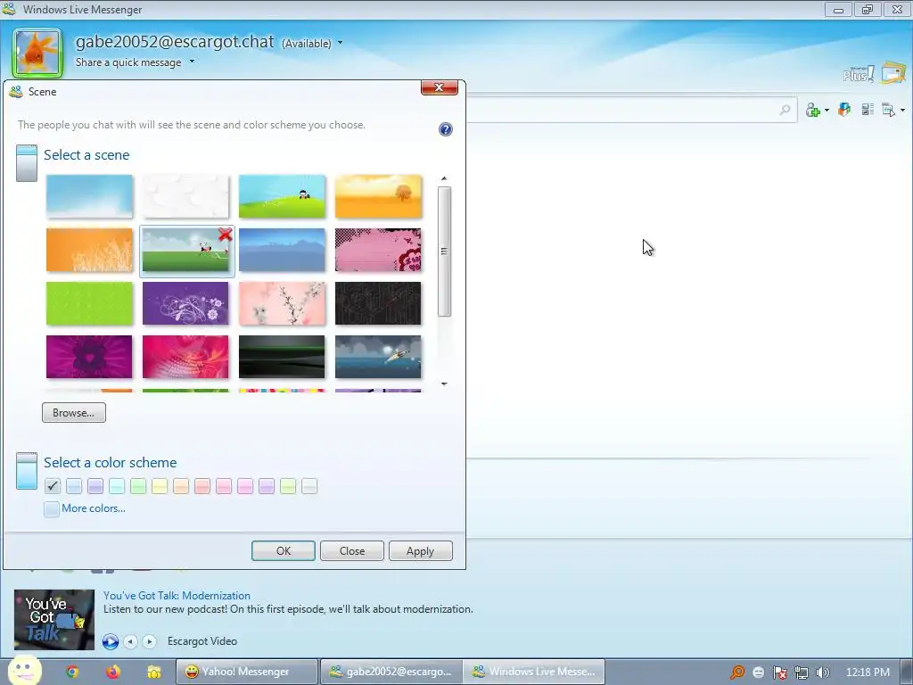Click the Apply button

click(x=421, y=551)
